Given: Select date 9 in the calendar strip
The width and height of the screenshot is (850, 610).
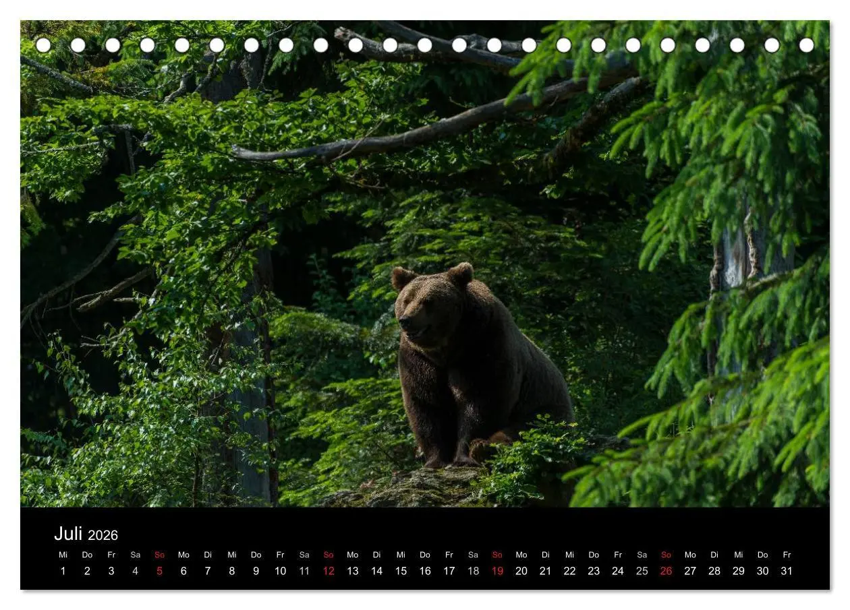Looking at the screenshot, I should click(x=256, y=571).
